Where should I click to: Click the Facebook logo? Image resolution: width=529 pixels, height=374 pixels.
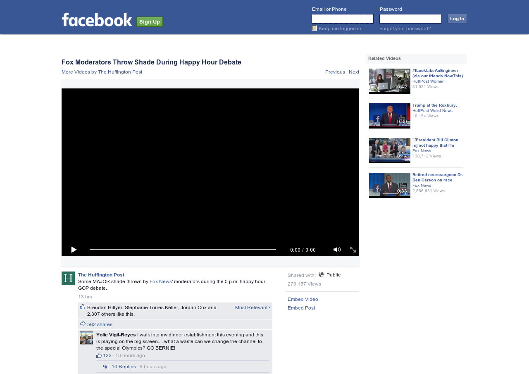[97, 20]
